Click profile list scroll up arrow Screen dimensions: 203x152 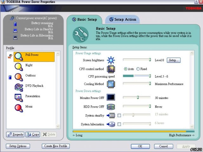click(58, 54)
